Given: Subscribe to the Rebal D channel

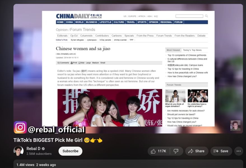Looking at the screenshot, I should pos(70,151).
